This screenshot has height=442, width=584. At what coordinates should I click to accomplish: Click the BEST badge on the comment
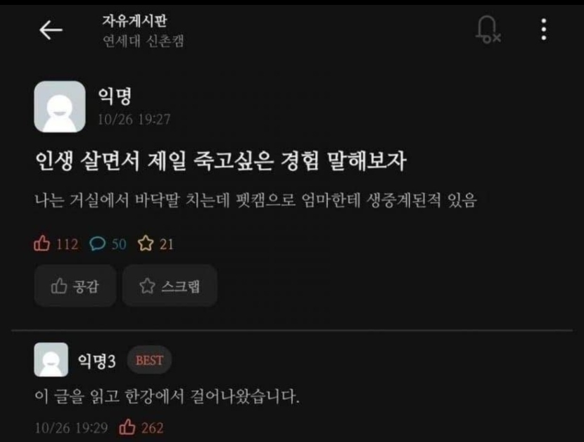(149, 360)
